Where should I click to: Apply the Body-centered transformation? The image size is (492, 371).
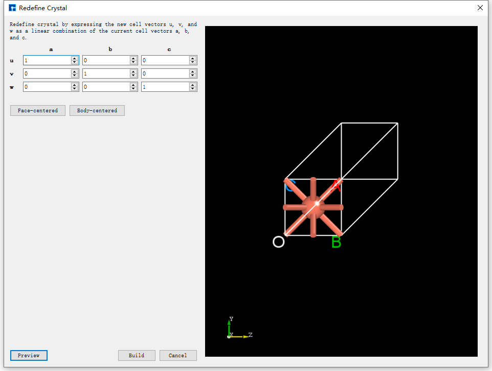click(x=97, y=110)
